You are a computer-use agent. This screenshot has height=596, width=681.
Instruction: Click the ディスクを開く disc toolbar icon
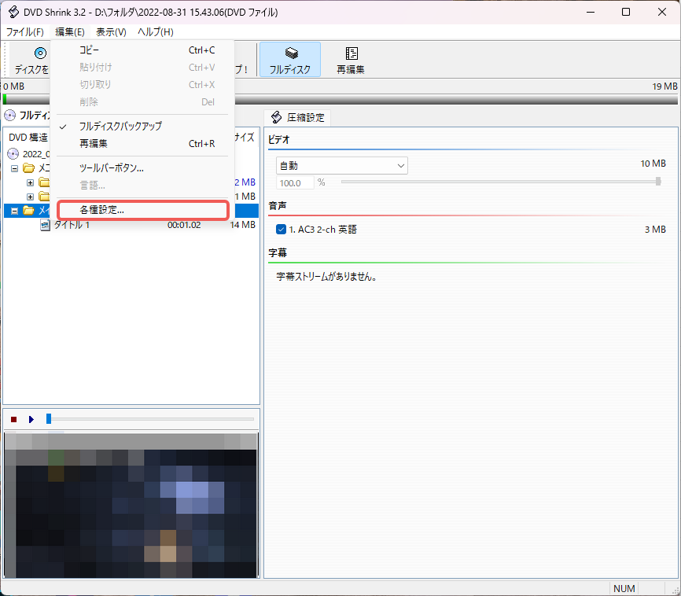(39, 53)
